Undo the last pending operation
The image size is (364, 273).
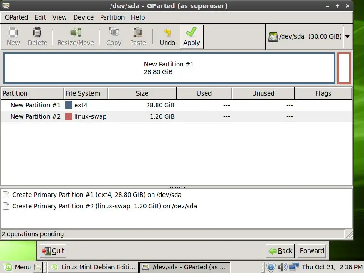(x=167, y=37)
